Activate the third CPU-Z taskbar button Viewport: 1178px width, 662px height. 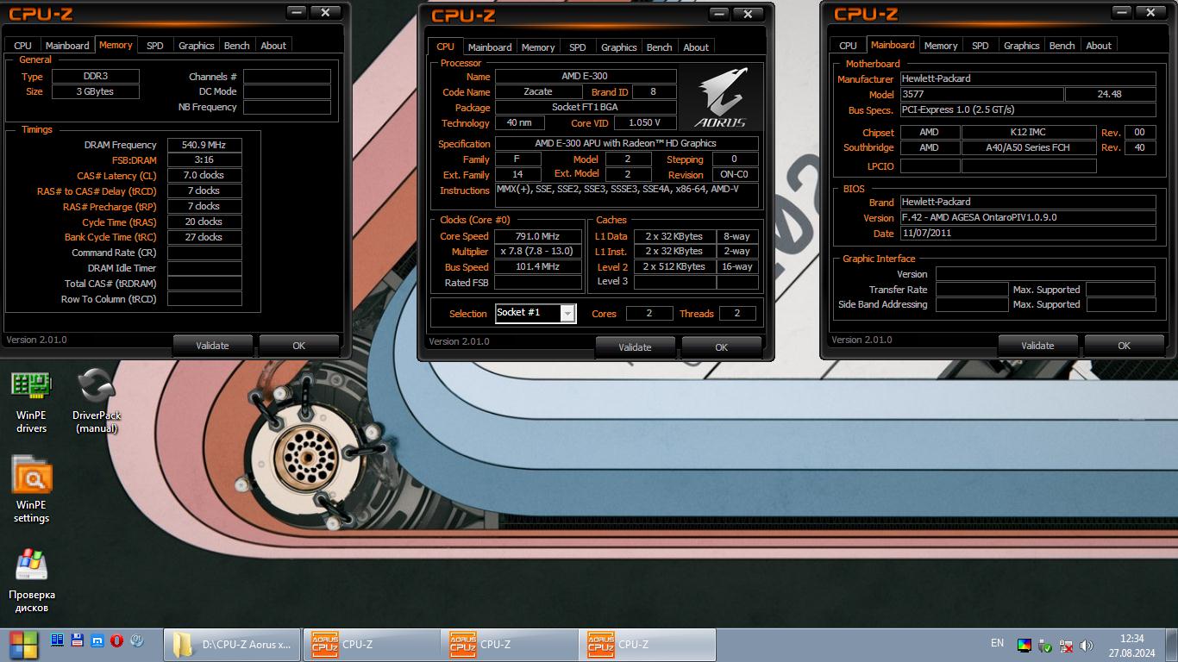648,645
